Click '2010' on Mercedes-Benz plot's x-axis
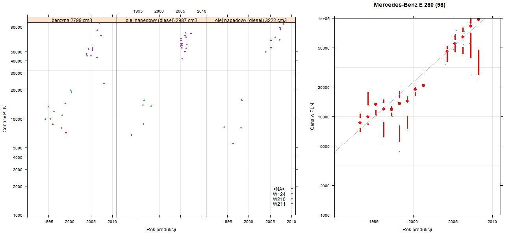This screenshot has width=512, height=236. [x=492, y=222]
